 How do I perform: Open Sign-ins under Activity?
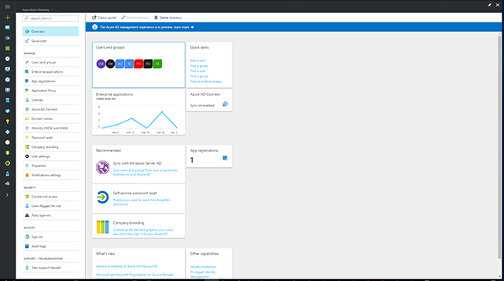coord(50,237)
